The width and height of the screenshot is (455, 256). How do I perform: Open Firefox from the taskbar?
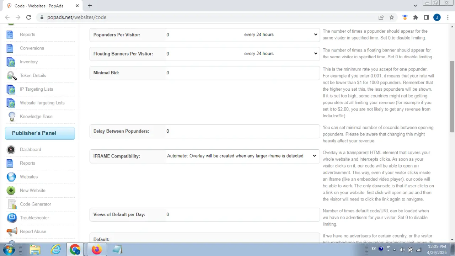coord(96,250)
